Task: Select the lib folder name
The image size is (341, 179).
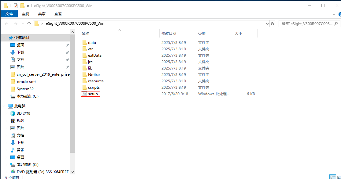Action: click(90, 68)
